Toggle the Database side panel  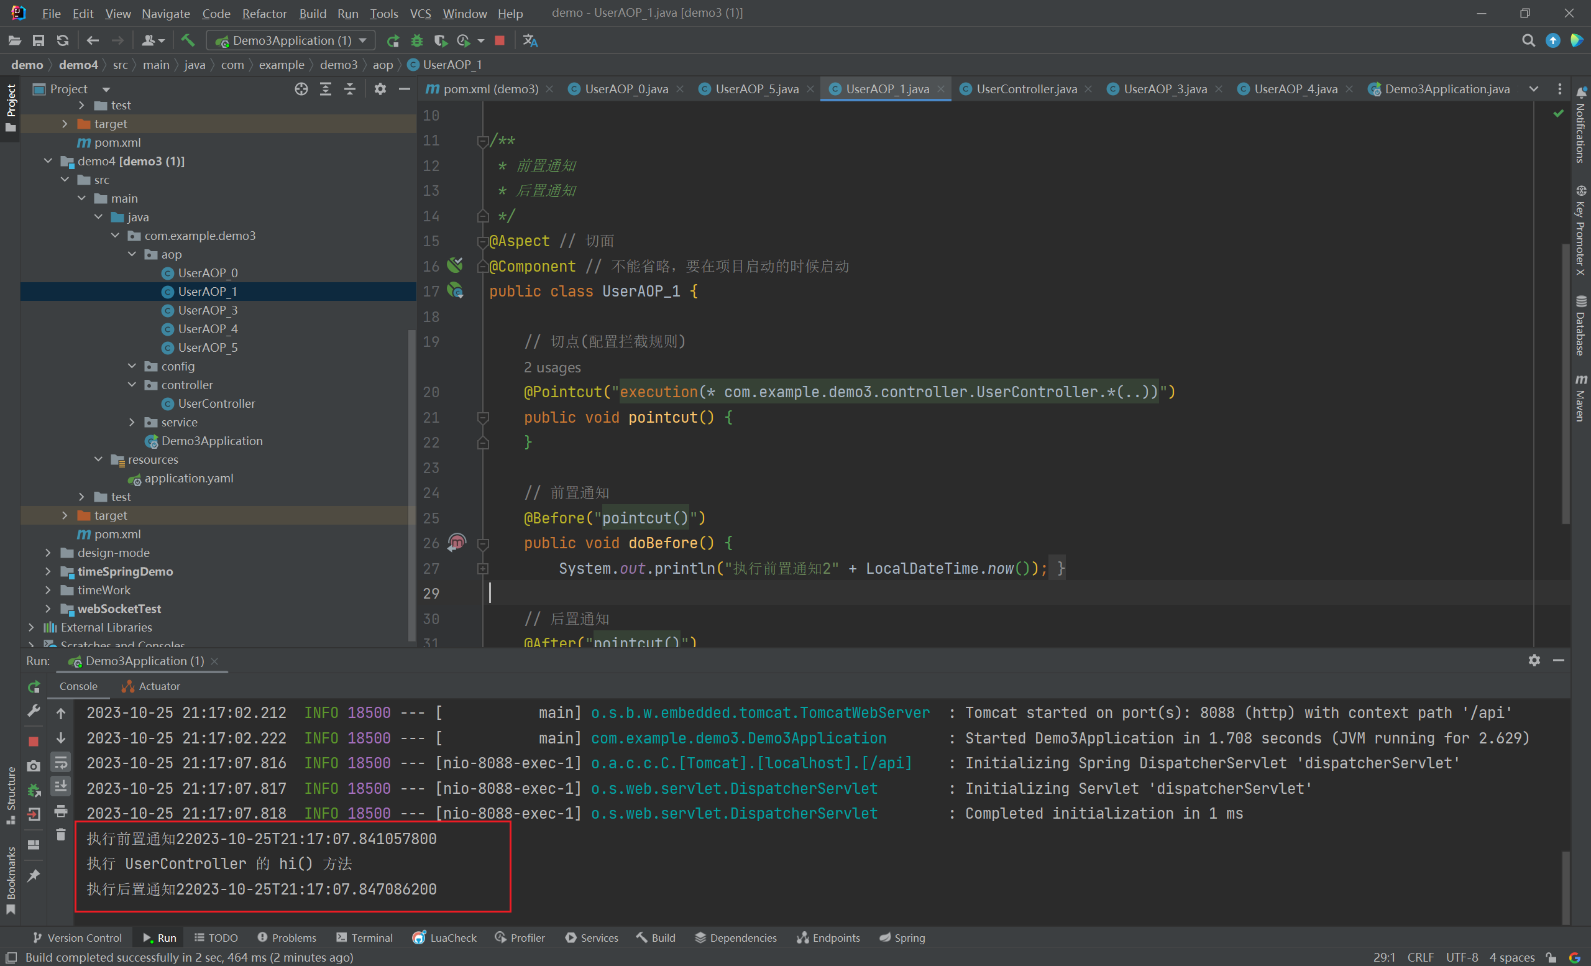coord(1580,326)
